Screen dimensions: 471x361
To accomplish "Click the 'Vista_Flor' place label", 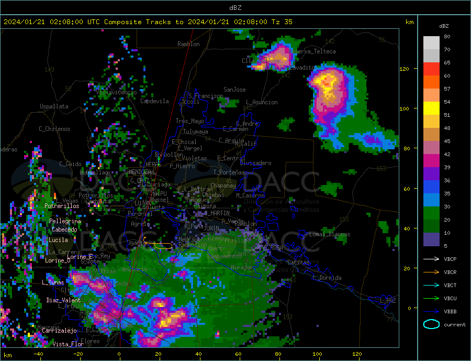I will point(68,344).
